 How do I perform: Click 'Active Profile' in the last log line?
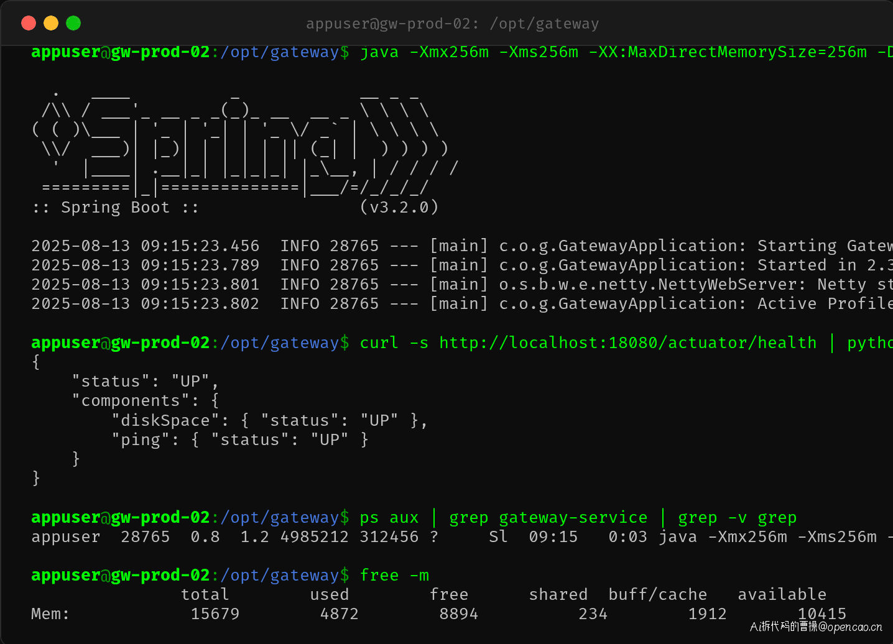pos(825,303)
